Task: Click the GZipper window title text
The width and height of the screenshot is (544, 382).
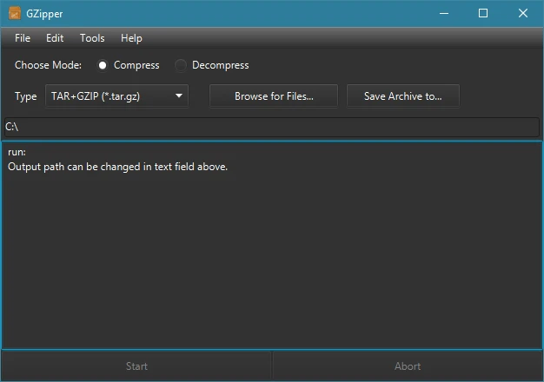Action: coord(44,14)
